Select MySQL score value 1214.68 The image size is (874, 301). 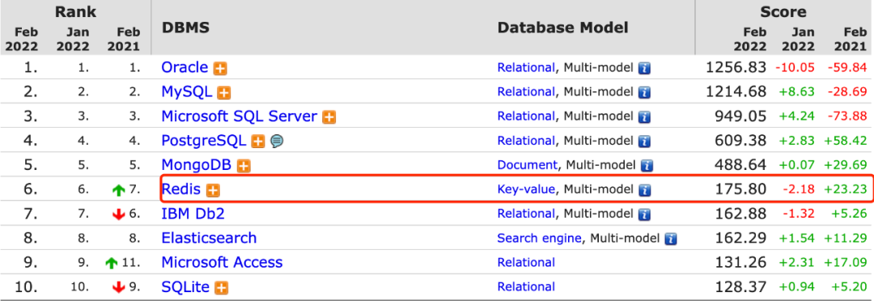[x=736, y=92]
